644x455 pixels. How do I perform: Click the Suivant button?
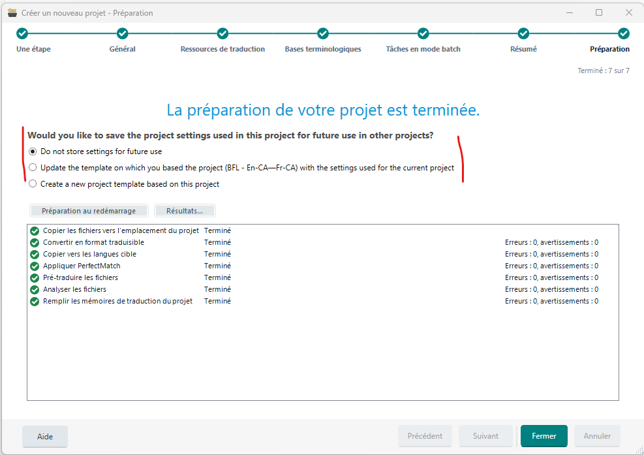click(x=485, y=436)
